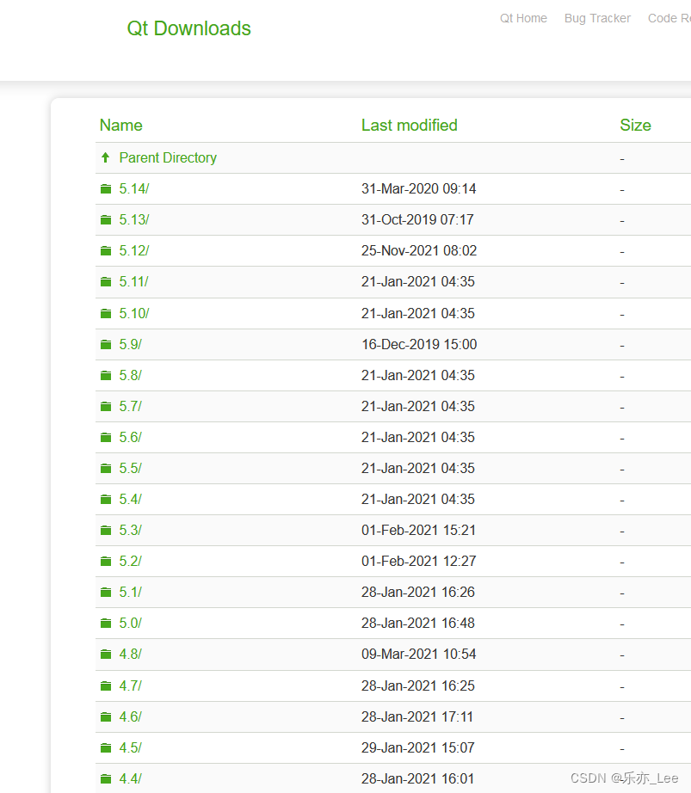Select the date 31-Oct-2019 07:17
The width and height of the screenshot is (691, 793).
click(418, 219)
